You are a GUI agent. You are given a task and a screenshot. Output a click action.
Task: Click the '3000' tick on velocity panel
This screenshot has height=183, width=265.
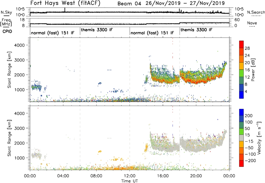[20, 128]
